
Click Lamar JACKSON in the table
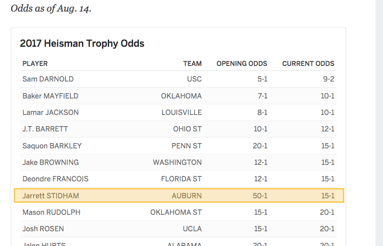pos(51,112)
